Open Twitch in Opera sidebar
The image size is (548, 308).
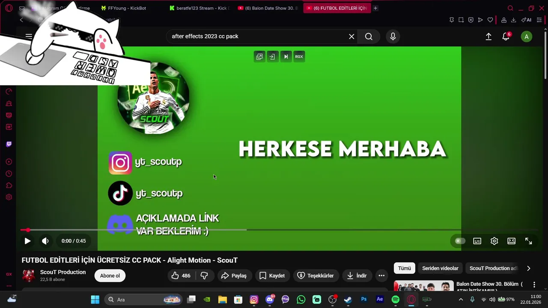click(x=9, y=144)
